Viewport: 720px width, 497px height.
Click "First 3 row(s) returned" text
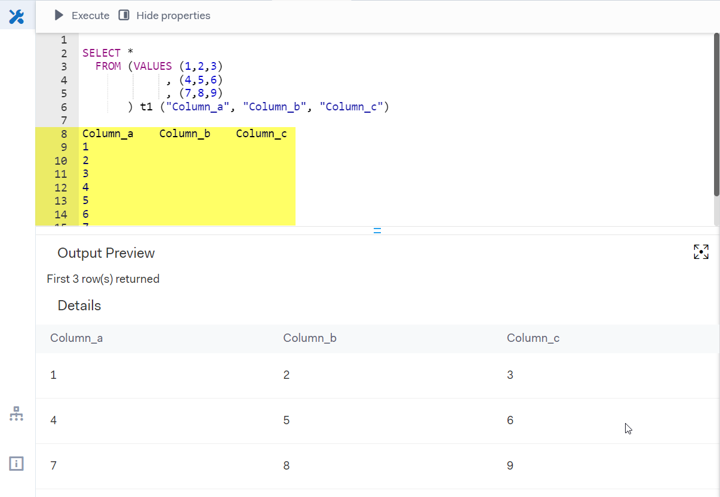coord(103,279)
